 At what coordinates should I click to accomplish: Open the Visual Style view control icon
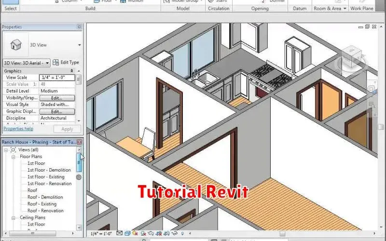coord(127,233)
